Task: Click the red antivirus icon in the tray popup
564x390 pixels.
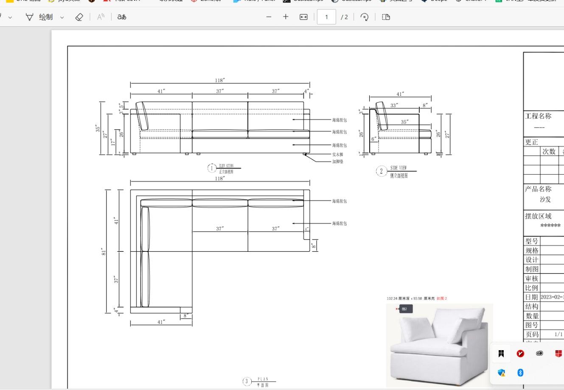Action: tap(520, 353)
